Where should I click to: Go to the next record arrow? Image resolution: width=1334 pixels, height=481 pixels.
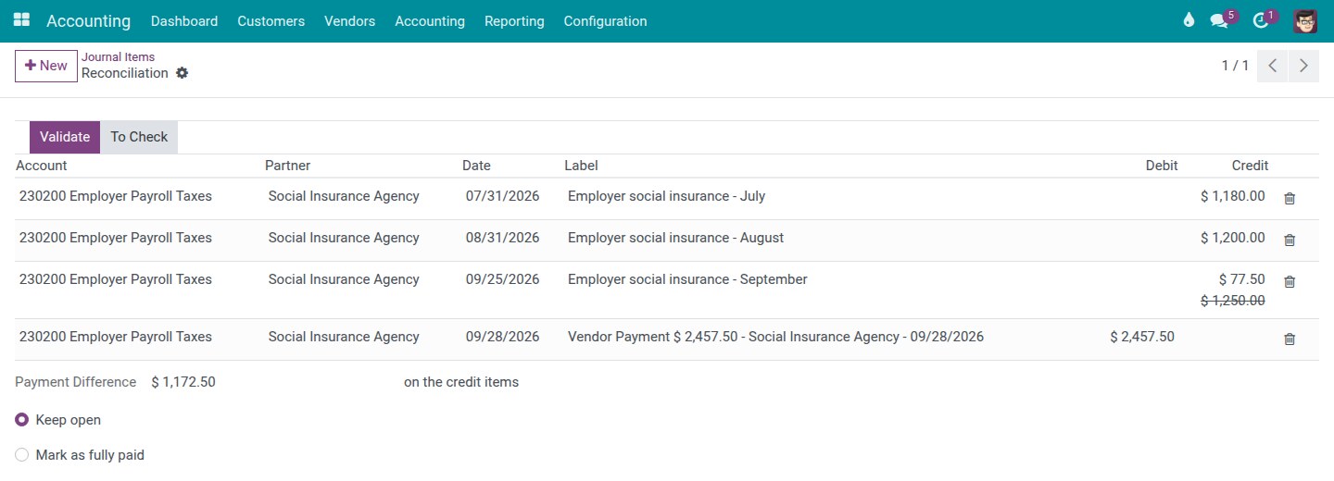pos(1303,66)
